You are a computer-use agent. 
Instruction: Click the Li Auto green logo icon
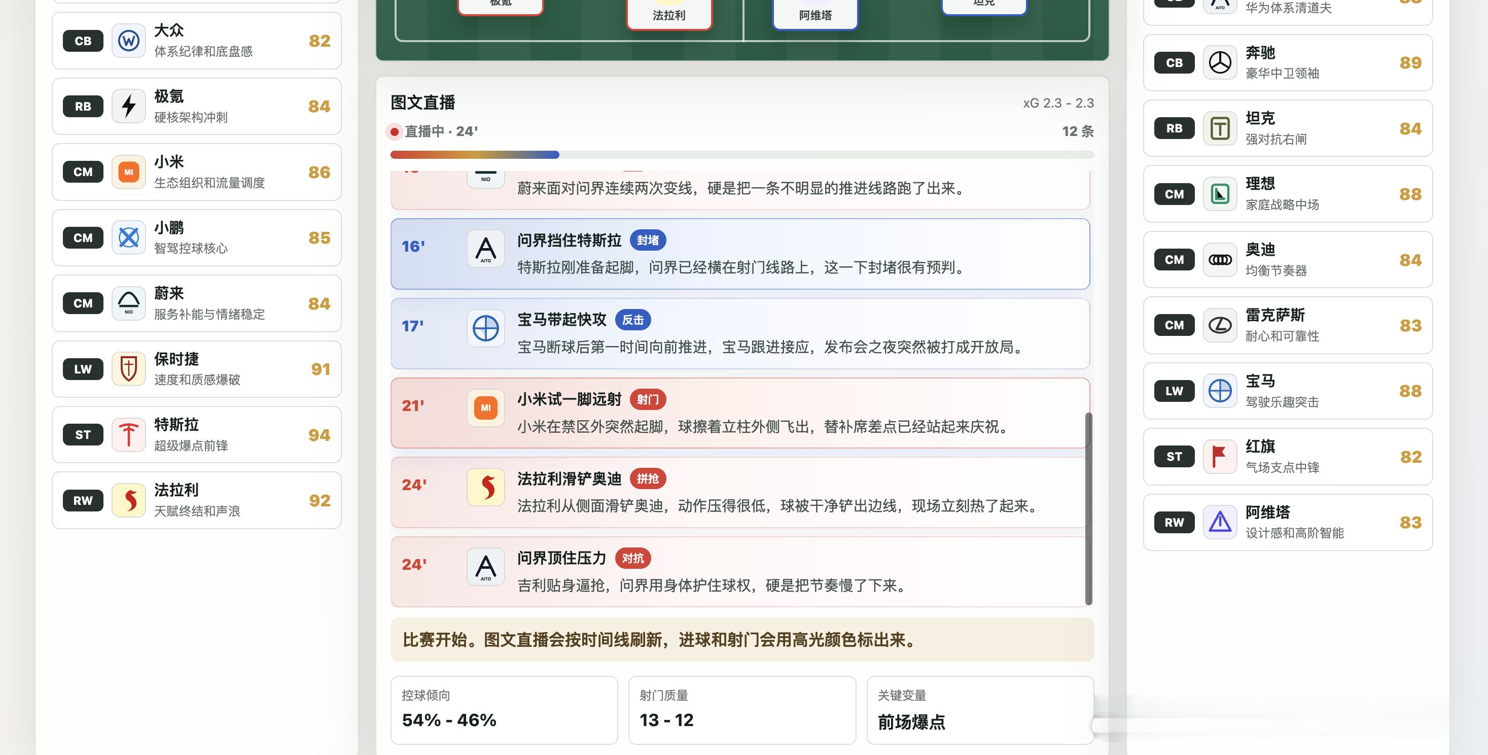pyautogui.click(x=1220, y=194)
